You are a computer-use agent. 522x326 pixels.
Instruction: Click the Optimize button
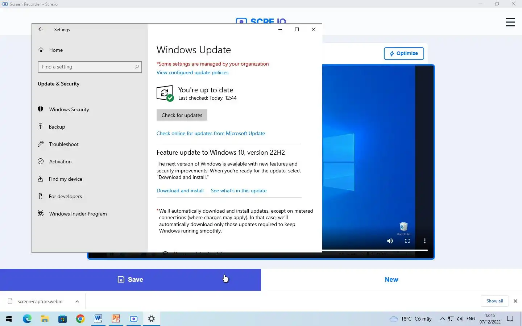click(x=404, y=53)
